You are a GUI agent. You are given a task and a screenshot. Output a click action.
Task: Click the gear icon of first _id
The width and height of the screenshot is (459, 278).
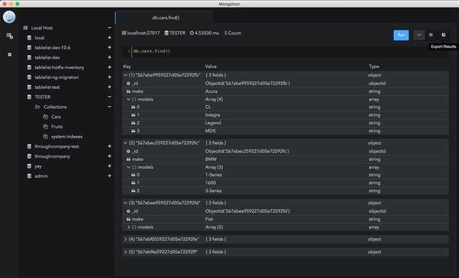pos(128,84)
